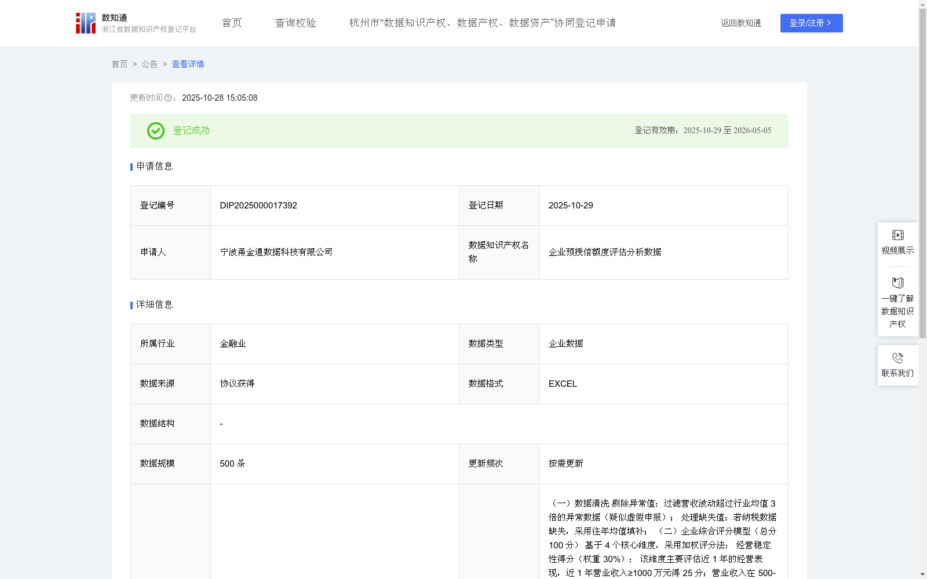Screen dimensions: 927x579
Task: Click the 数据清洗 description paragraph
Action: (663, 538)
